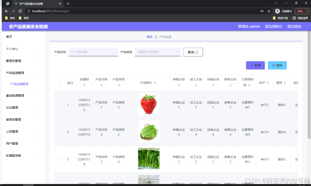Viewport: 311px width, 186px height.
Task: Click 退出登录 to log out
Action: (294, 26)
